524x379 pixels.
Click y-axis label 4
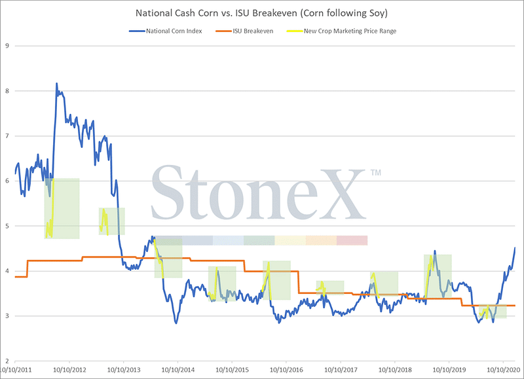click(7, 271)
